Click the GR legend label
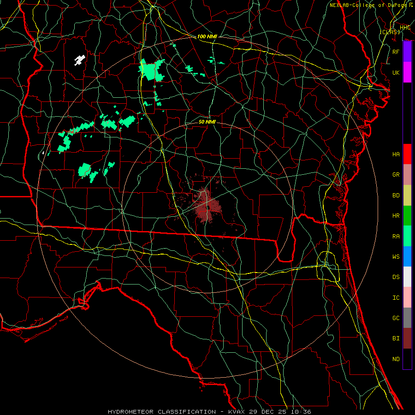415x415 pixels. (396, 175)
